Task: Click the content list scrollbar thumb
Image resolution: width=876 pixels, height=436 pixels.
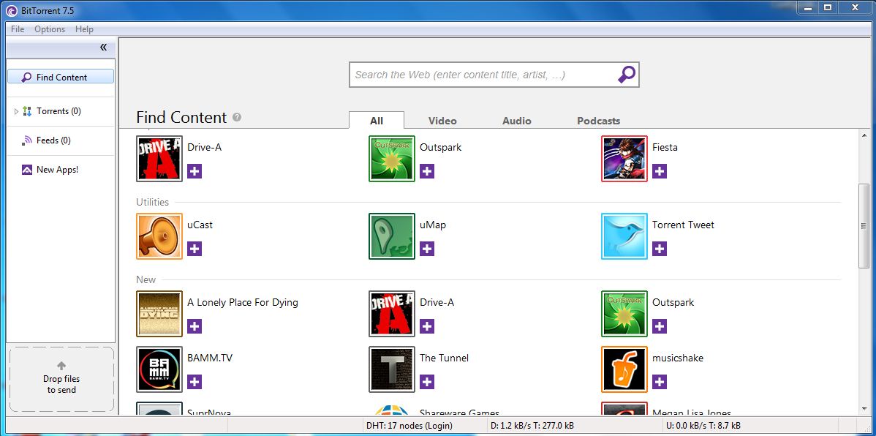Action: click(x=864, y=225)
